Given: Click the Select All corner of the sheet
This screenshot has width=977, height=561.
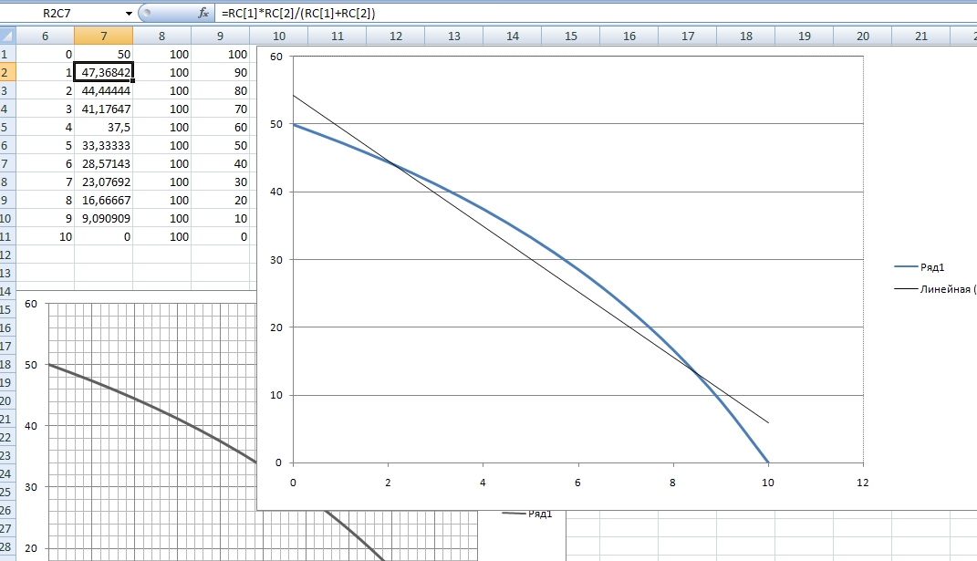Looking at the screenshot, I should (7, 36).
